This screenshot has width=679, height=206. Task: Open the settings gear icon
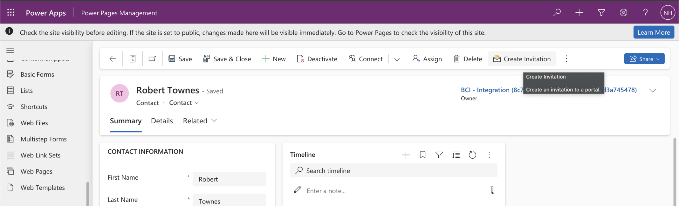tap(623, 12)
